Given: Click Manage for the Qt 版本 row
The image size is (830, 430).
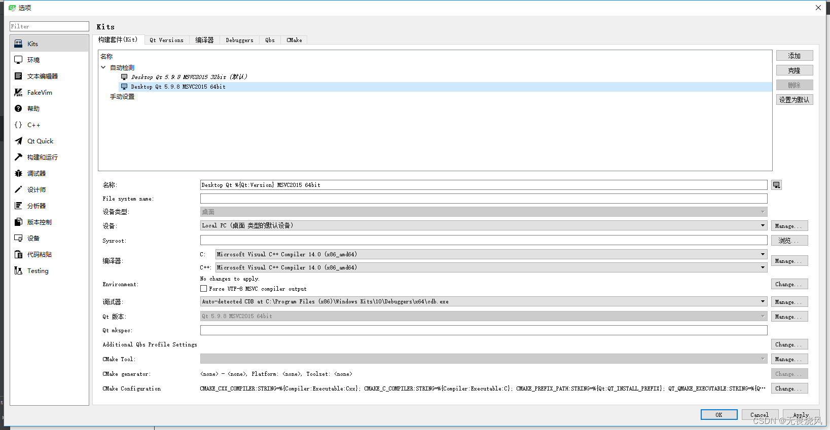Looking at the screenshot, I should click(789, 317).
